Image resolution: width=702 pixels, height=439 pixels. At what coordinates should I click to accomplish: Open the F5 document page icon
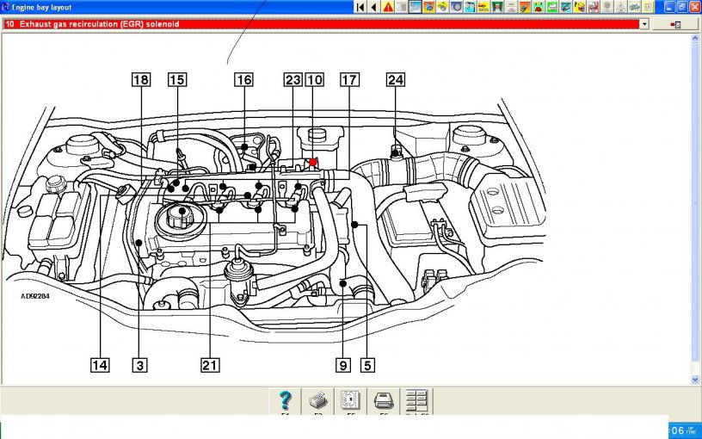pyautogui.click(x=350, y=400)
